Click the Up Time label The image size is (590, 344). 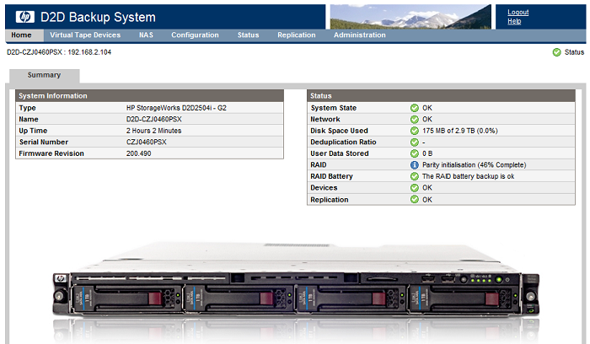33,131
